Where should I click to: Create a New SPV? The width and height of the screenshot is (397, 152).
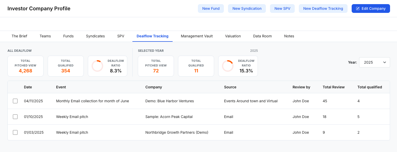[282, 9]
